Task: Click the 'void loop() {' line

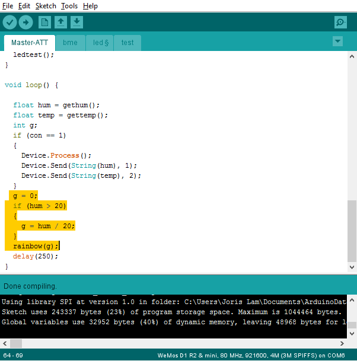Action: [x=31, y=85]
